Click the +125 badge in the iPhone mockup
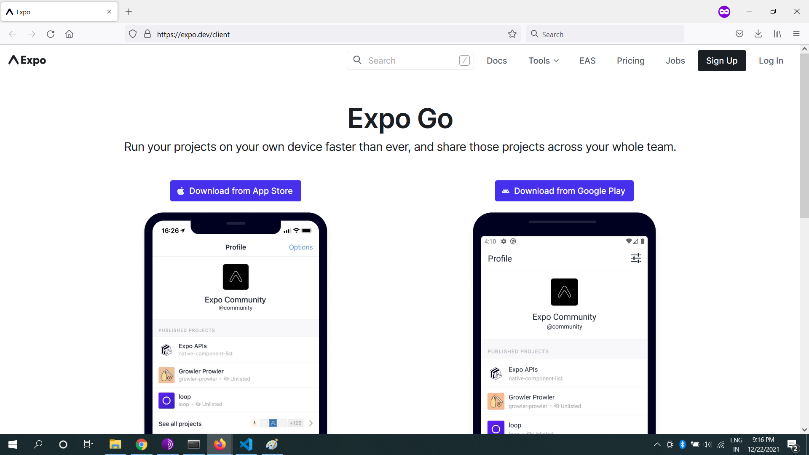809x455 pixels. click(296, 423)
